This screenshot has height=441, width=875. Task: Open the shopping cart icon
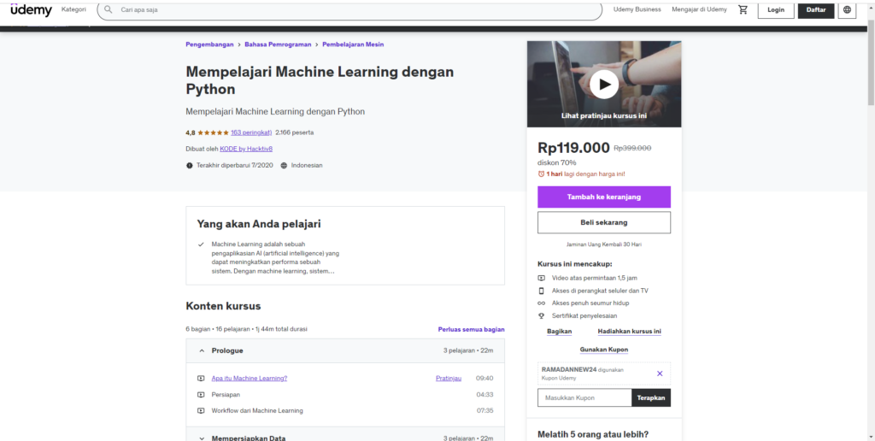pyautogui.click(x=743, y=10)
